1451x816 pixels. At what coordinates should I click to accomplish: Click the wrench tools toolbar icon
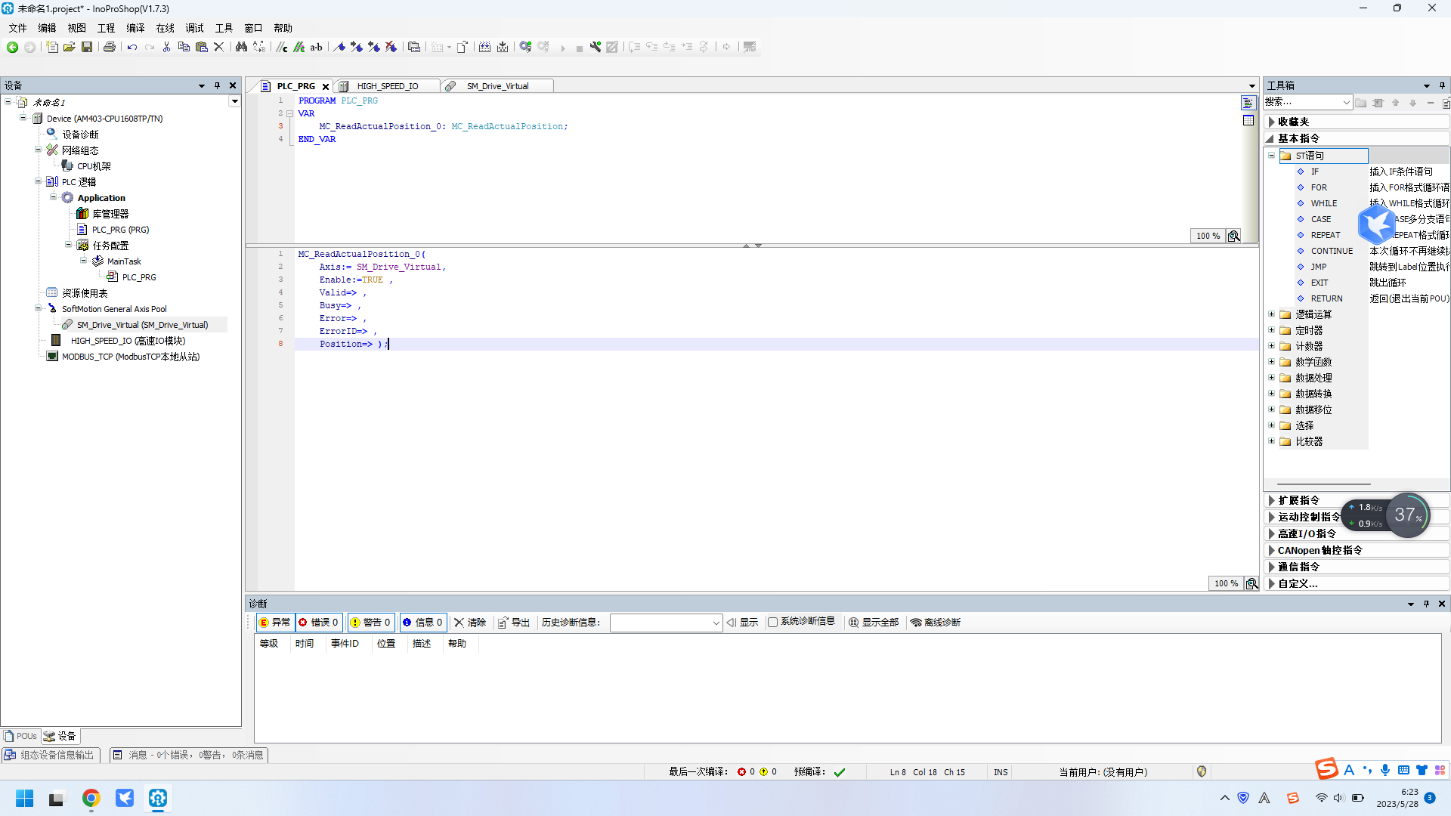(596, 47)
